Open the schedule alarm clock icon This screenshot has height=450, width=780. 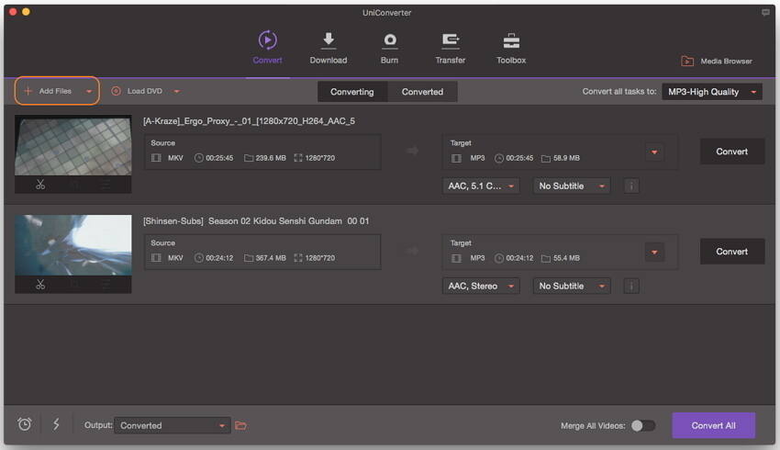click(x=25, y=424)
